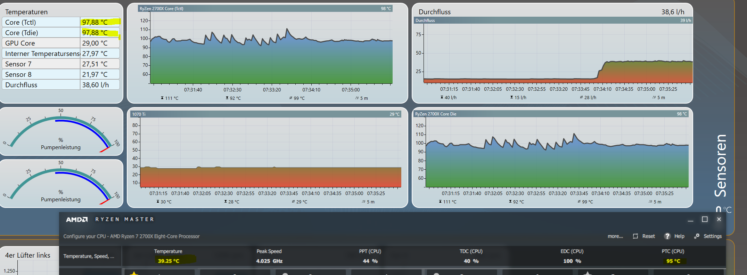The height and width of the screenshot is (275, 747).
Task: Click the Durchfluss chart header bar
Action: click(553, 20)
